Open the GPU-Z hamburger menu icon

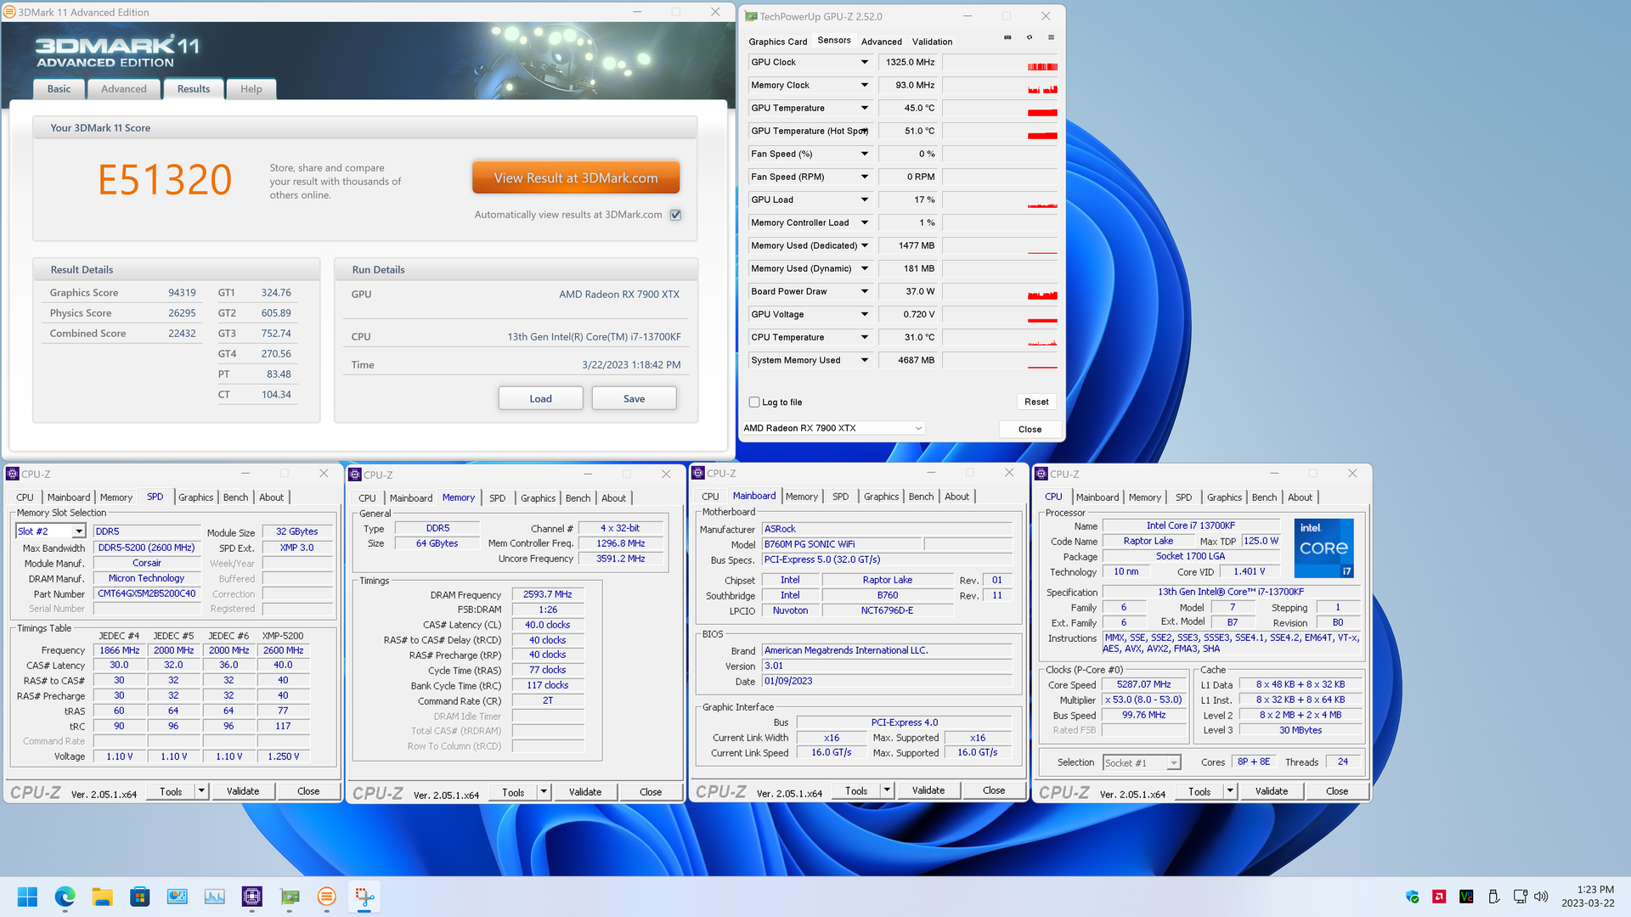click(x=1051, y=37)
